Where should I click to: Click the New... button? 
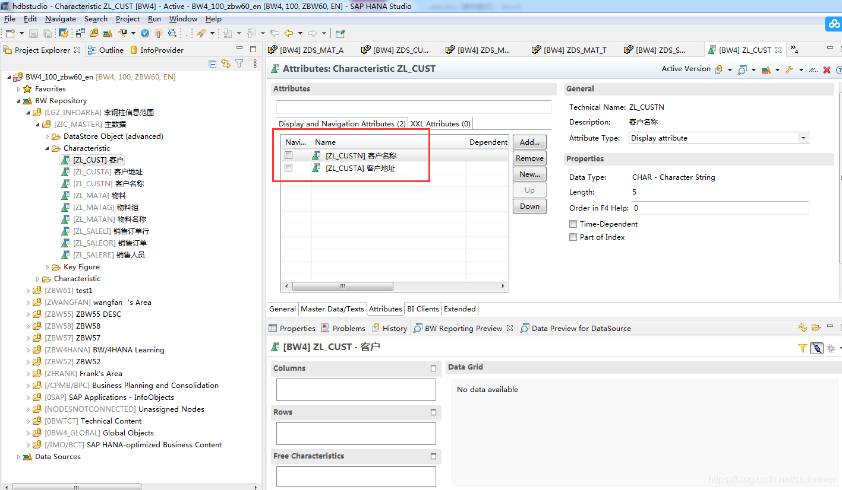[x=529, y=174]
